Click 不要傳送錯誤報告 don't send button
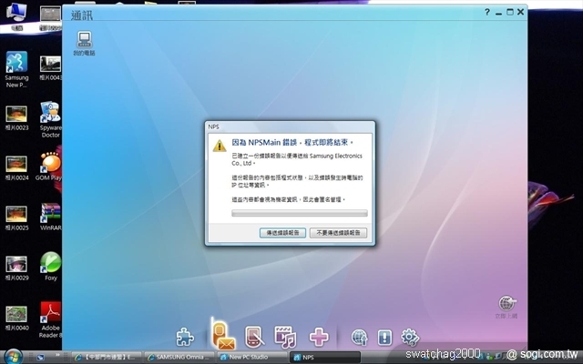The width and height of the screenshot is (583, 364). (x=338, y=233)
